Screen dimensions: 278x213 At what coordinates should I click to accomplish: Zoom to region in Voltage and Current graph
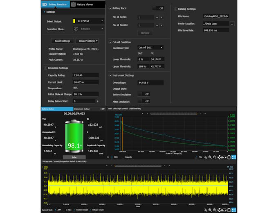[x=205, y=210]
